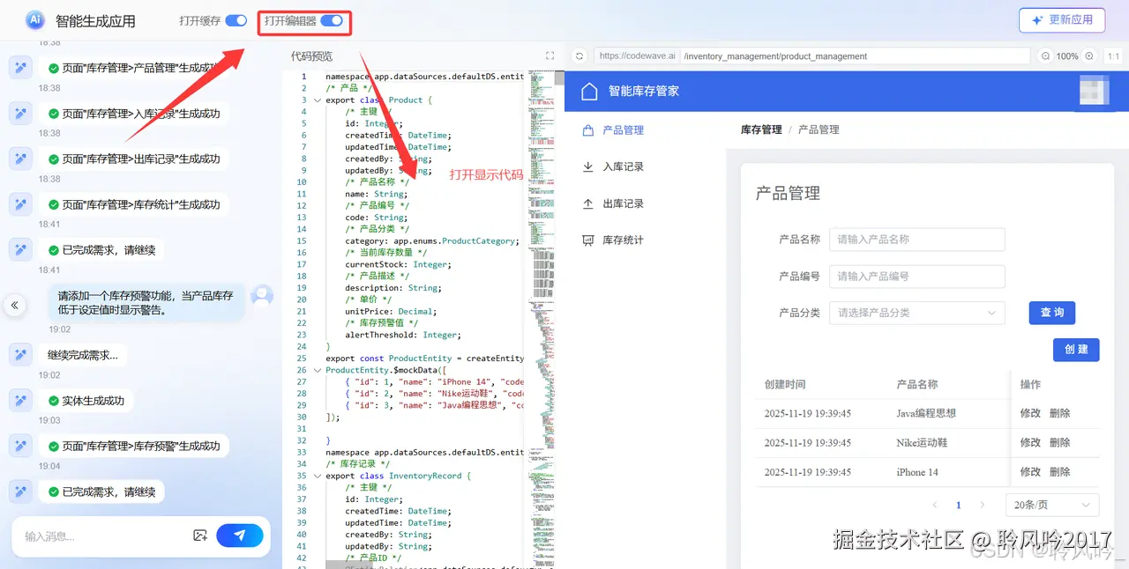Viewport: 1129px width, 569px height.
Task: Select the 出库记录 sidebar icon
Action: point(587,203)
